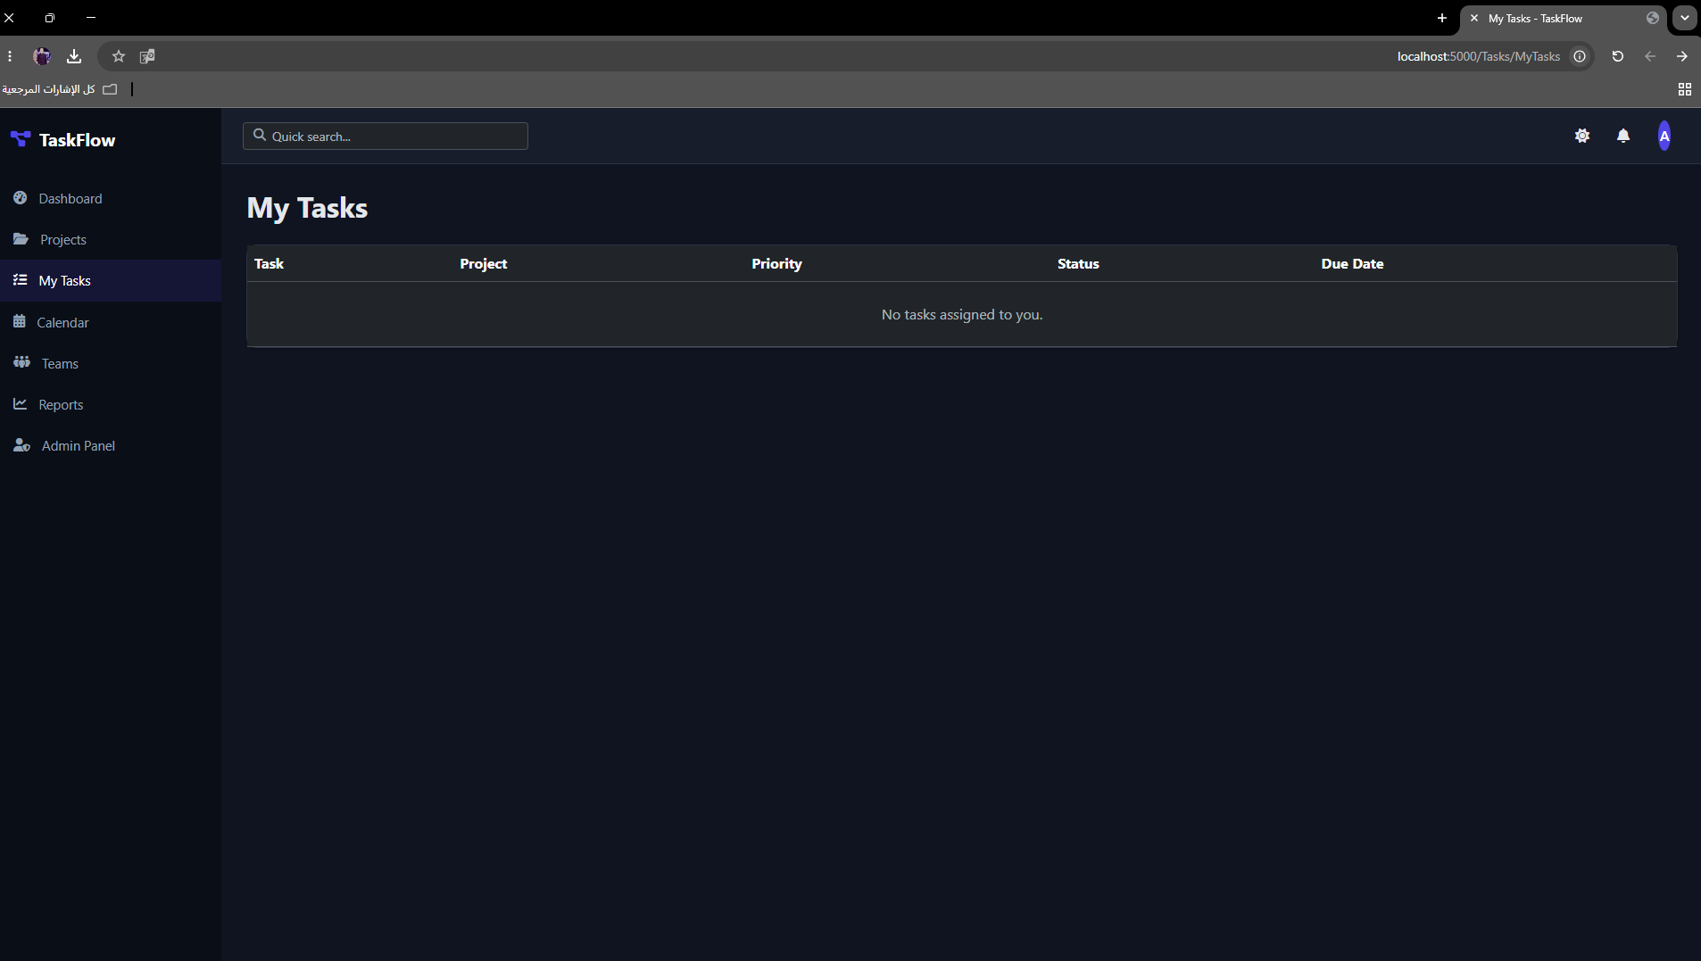Screen dimensions: 1701x961
Task: Open Dashboard from the sidebar
Action: pos(111,198)
